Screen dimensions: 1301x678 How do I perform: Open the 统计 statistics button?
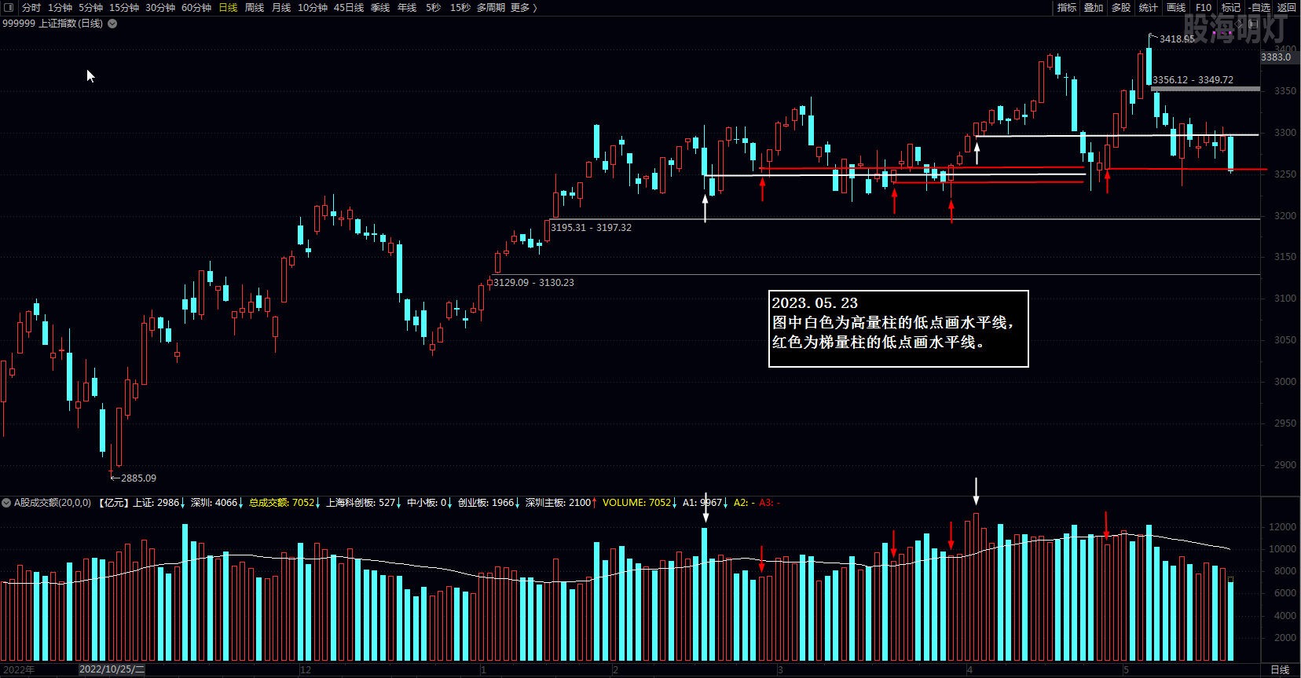pyautogui.click(x=1149, y=7)
